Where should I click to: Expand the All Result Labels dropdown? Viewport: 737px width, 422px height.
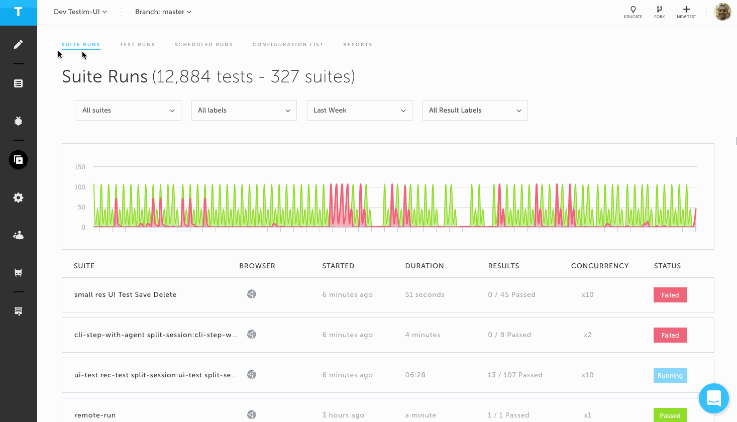pos(475,111)
